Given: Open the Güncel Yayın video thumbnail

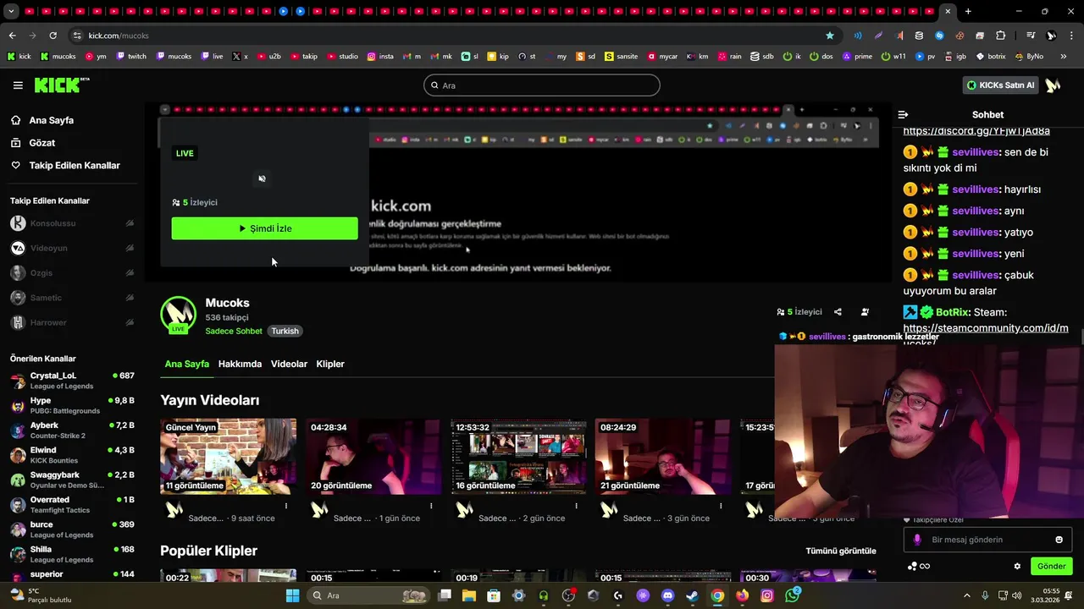Looking at the screenshot, I should coord(229,457).
